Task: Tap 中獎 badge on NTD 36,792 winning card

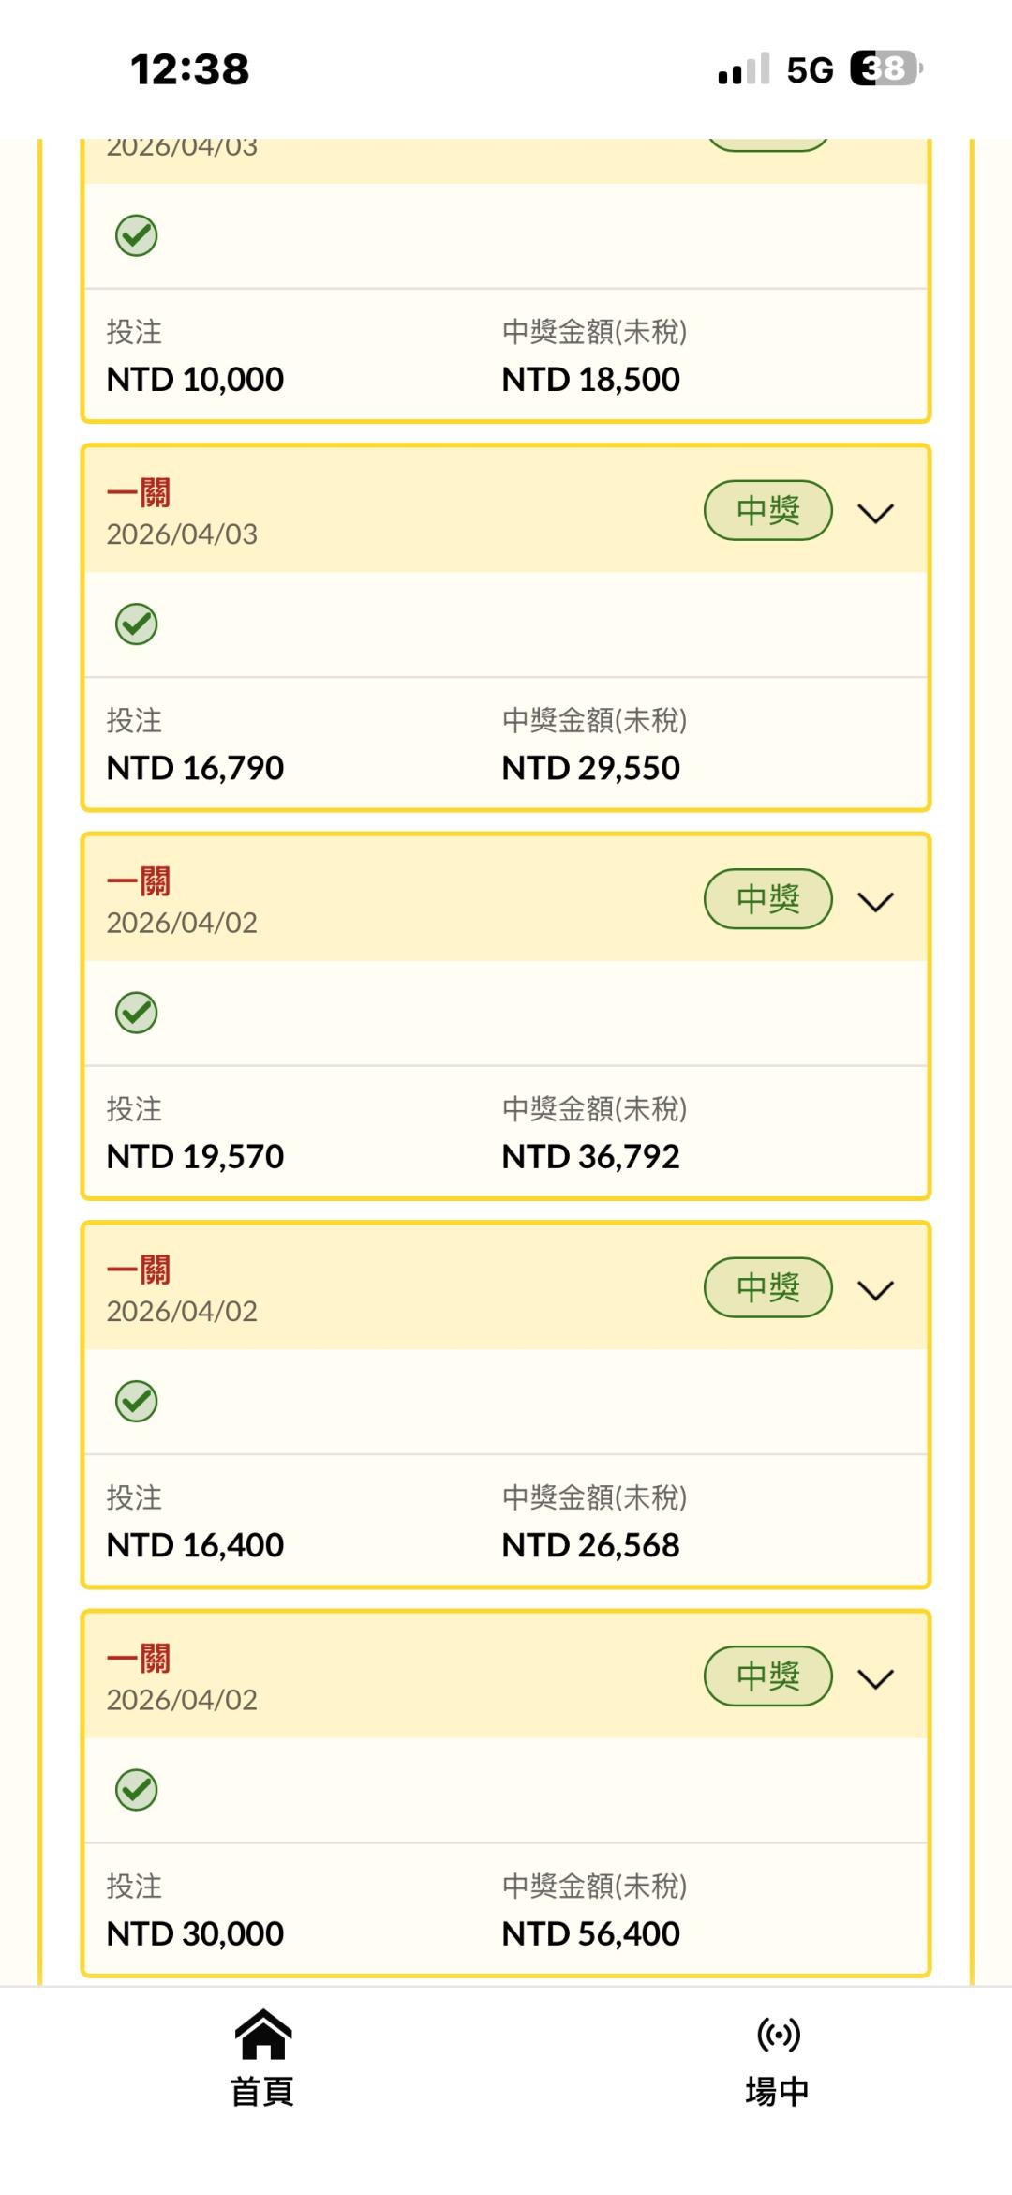Action: click(x=768, y=899)
